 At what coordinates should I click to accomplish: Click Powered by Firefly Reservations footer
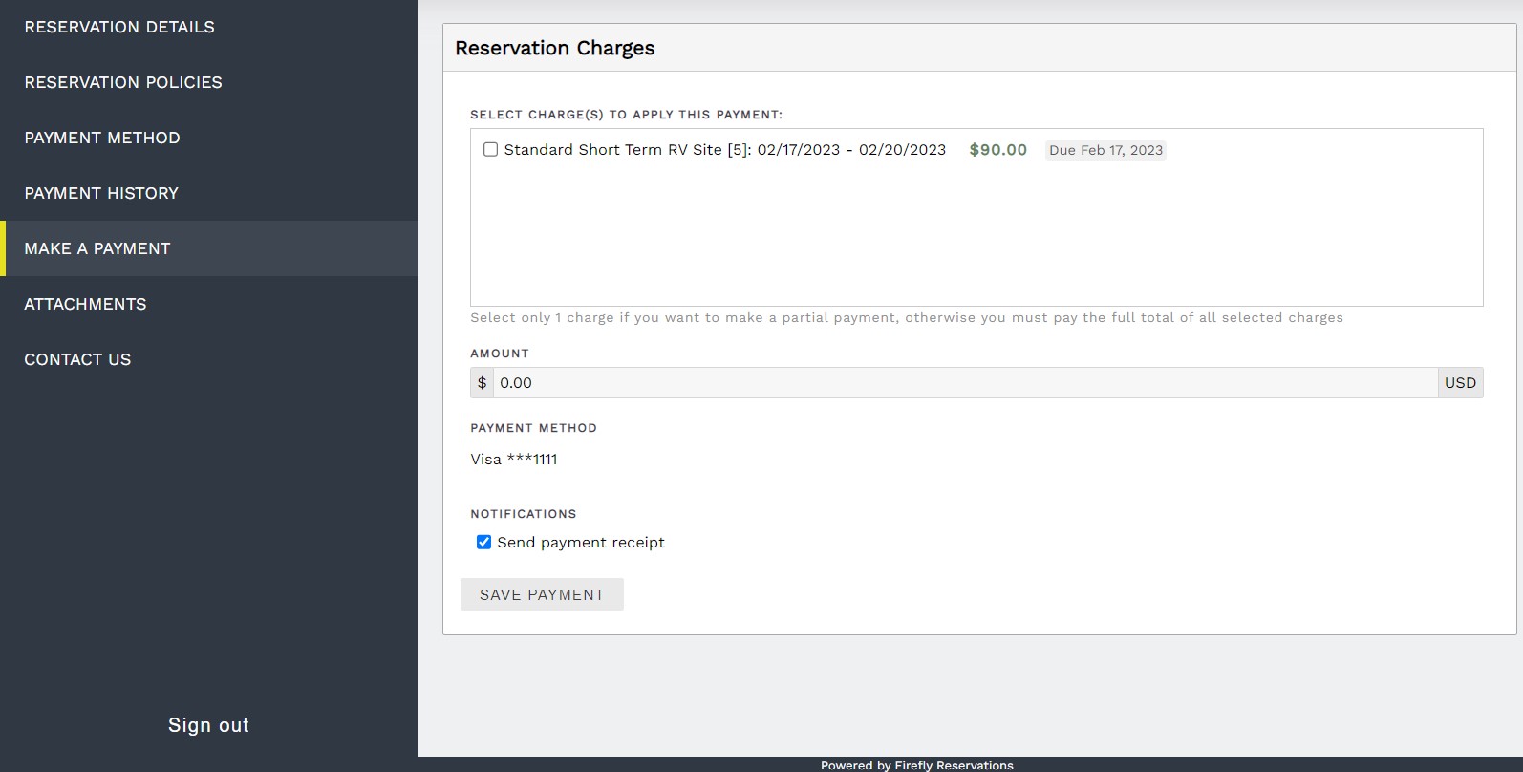coord(916,764)
